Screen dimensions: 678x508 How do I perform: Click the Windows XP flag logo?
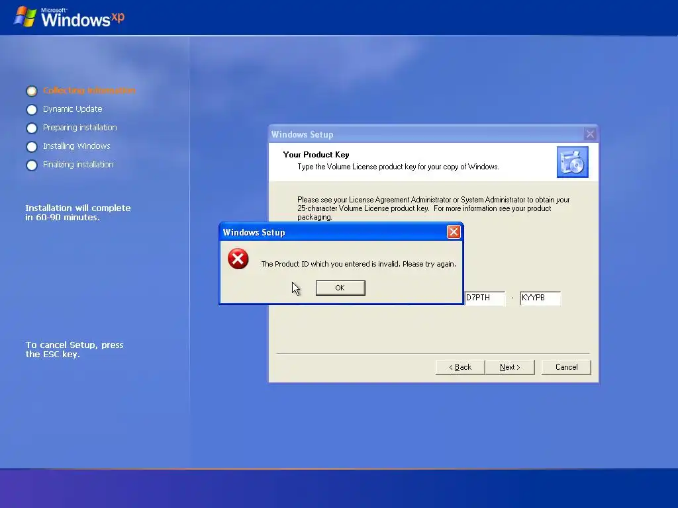25,17
